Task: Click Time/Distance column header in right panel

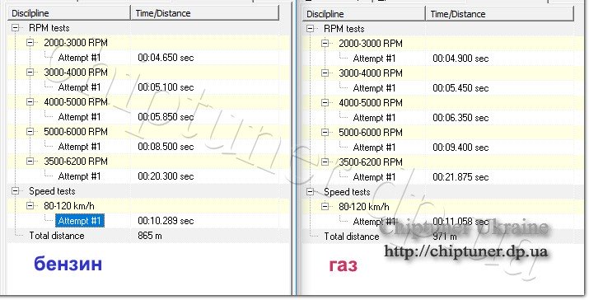Action: coord(499,14)
